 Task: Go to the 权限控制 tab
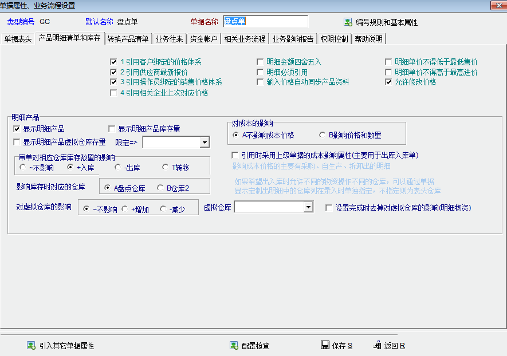335,39
